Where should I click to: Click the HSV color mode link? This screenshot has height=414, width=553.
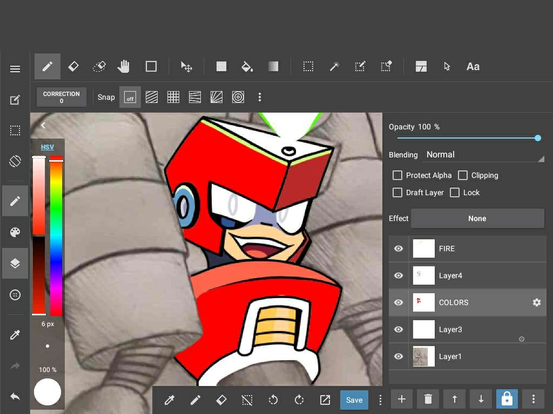tap(48, 147)
